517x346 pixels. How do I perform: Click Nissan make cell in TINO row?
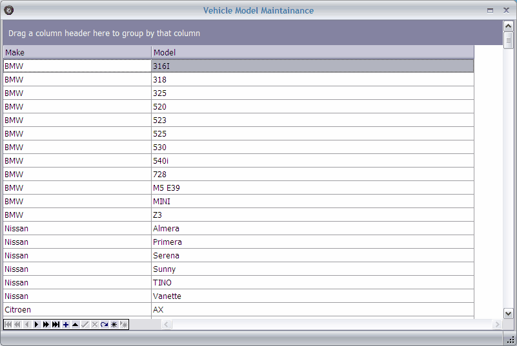click(x=77, y=282)
